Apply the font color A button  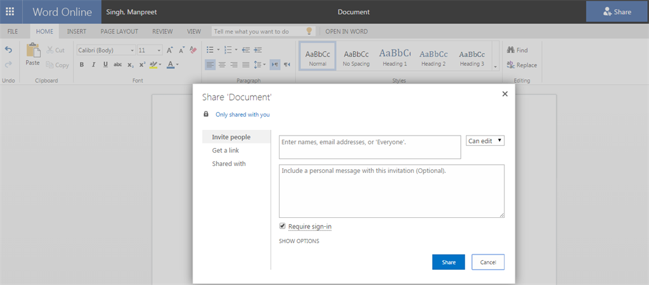point(170,65)
